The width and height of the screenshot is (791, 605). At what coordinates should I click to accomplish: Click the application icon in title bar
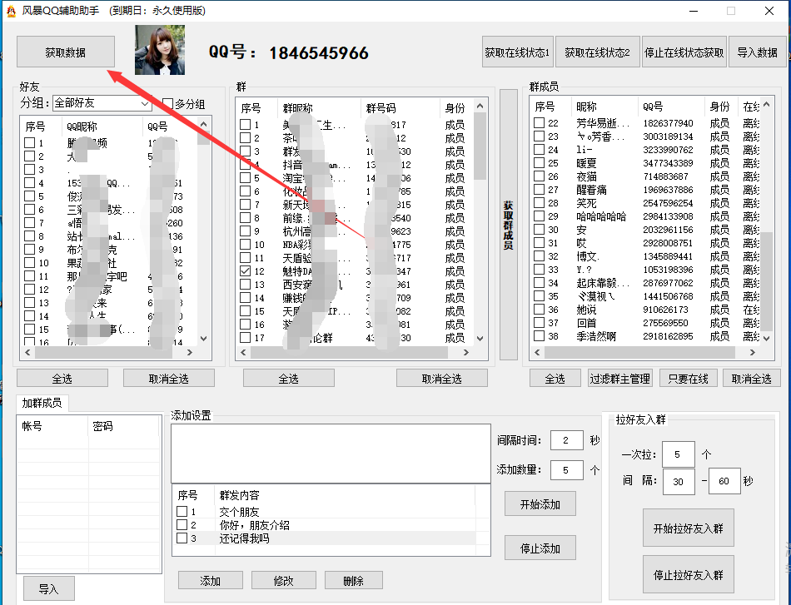(11, 11)
